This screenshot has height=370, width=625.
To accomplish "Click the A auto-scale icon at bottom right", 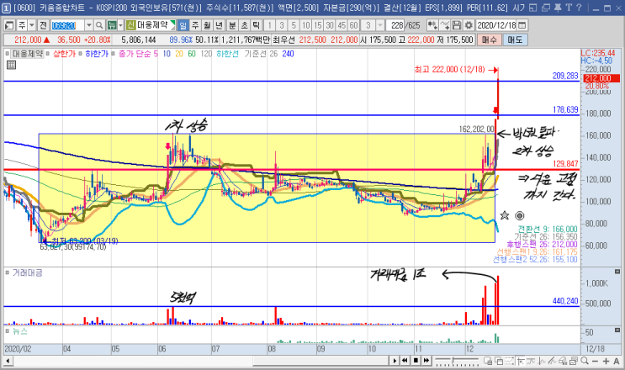I will [617, 361].
